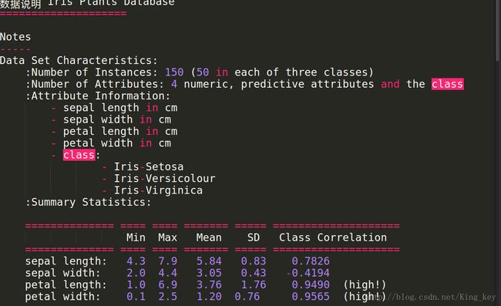501x306 pixels.
Task: Click 'petal width in cm' list entry
Action: pyautogui.click(x=117, y=143)
